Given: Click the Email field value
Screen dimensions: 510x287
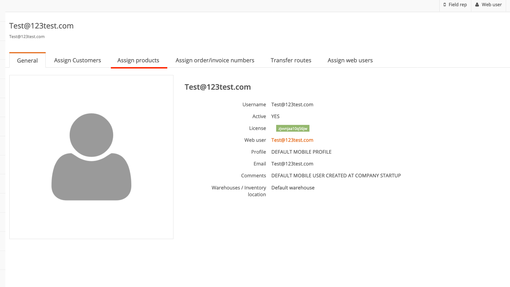Looking at the screenshot, I should [292, 164].
